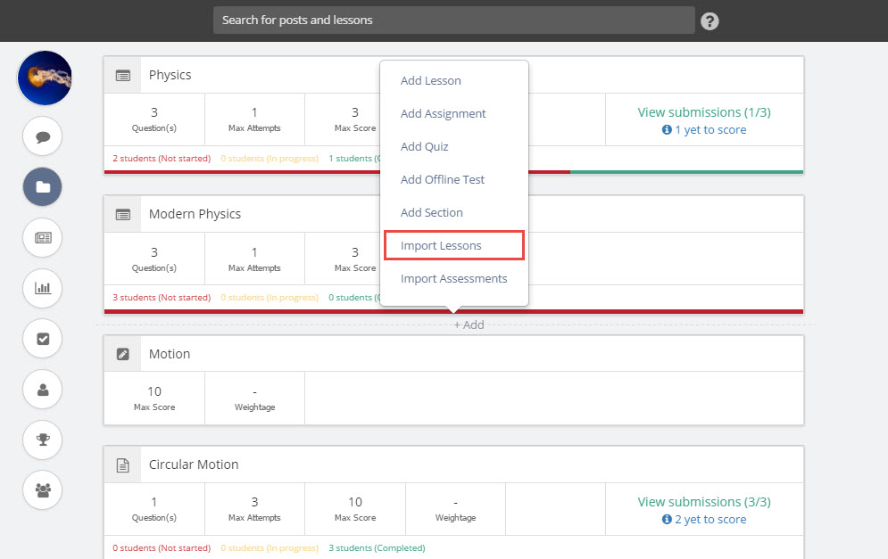
Task: Click the Circular Motion document icon
Action: tap(123, 465)
